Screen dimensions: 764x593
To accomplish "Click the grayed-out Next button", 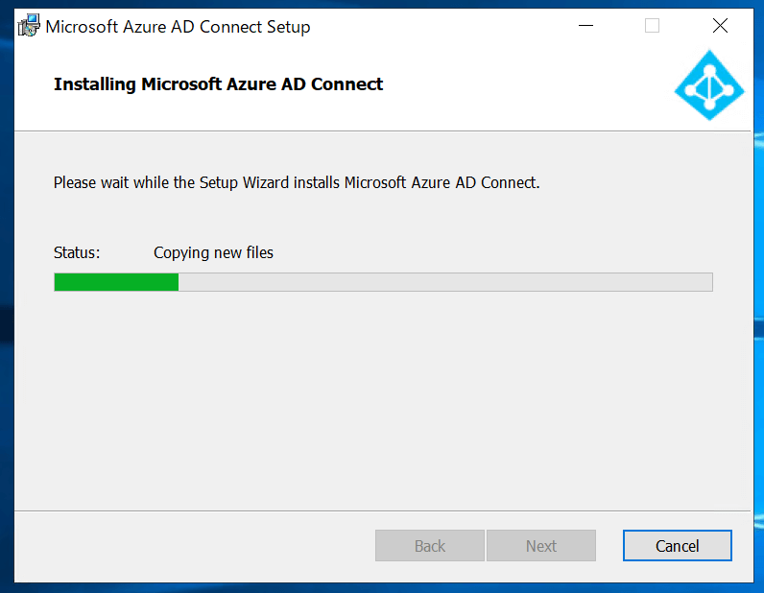I will click(x=540, y=546).
